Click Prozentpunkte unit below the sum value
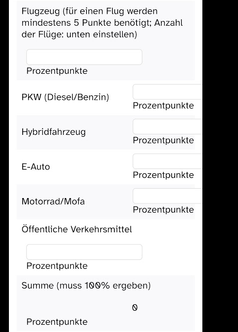Image resolution: width=238 pixels, height=332 pixels. click(x=57, y=322)
